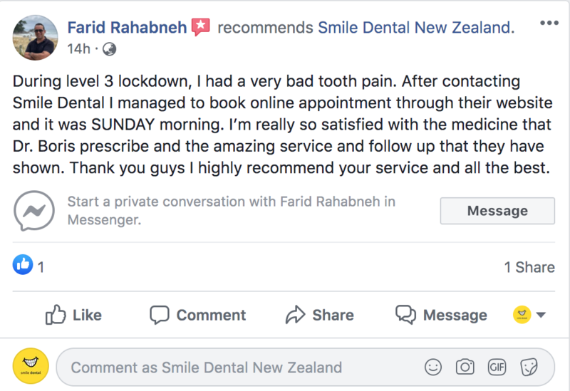Attach a photo with the camera icon

pos(465,367)
